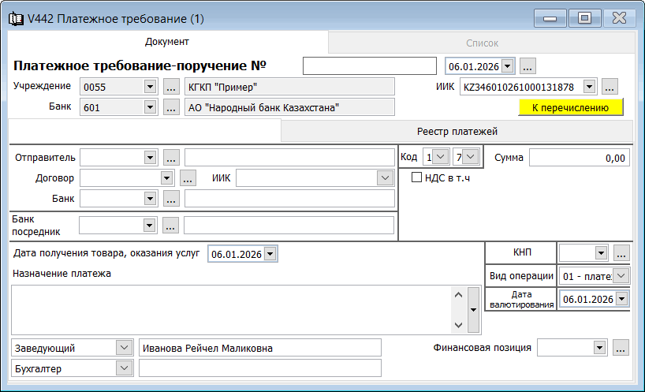Click ellipsis button next to КНП
Image resolution: width=645 pixels, height=392 pixels.
621,253
